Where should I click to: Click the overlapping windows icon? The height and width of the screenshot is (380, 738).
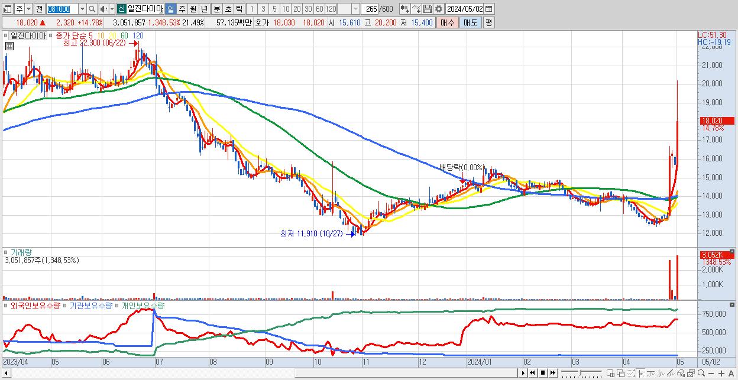[x=621, y=373]
